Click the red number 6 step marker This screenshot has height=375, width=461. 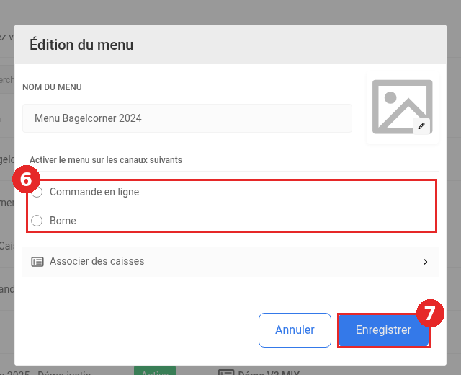(x=26, y=180)
